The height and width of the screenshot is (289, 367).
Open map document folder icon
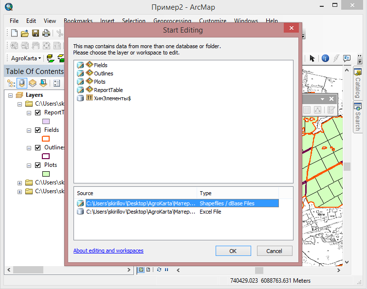pos(24,33)
